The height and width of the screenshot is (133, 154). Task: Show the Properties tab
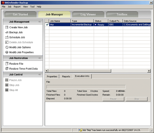coord(52,76)
